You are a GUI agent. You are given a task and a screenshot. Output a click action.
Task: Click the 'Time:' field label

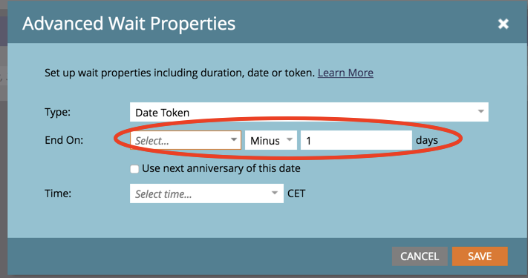click(58, 193)
